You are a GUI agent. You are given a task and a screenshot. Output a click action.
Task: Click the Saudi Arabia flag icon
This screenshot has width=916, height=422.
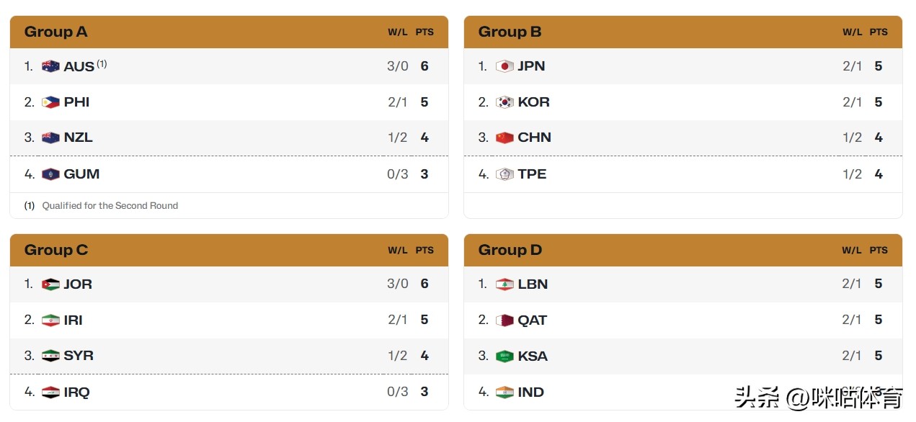coord(504,356)
